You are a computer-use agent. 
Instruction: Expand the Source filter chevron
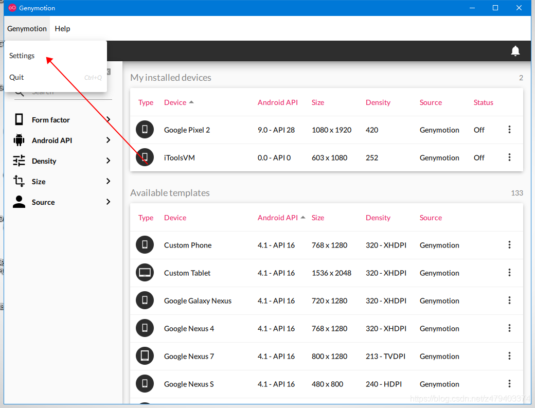108,202
